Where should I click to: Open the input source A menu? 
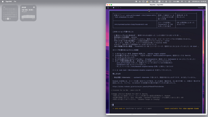pyautogui.click(x=170, y=2)
